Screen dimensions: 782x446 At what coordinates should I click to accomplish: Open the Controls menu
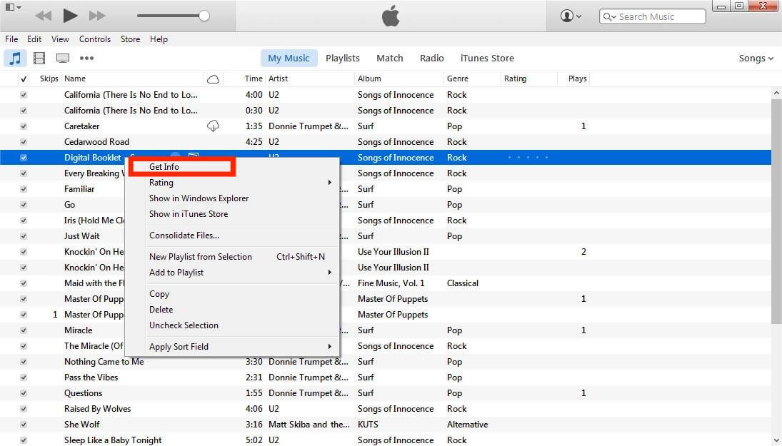95,39
